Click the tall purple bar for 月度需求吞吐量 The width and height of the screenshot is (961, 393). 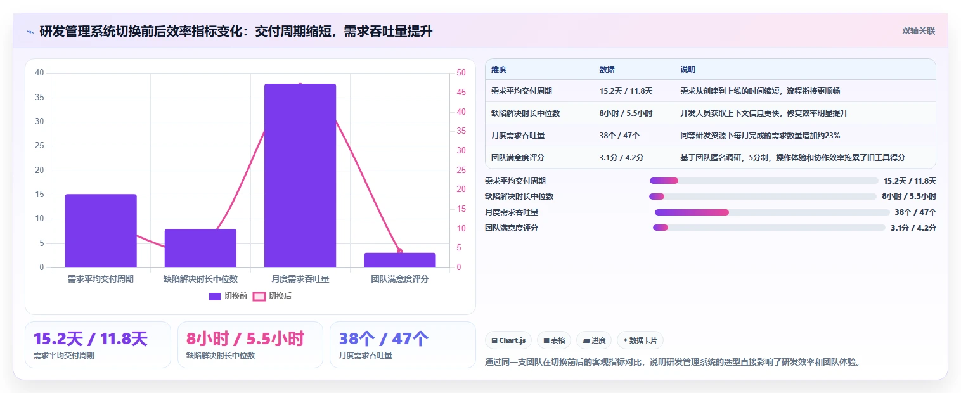tap(300, 176)
